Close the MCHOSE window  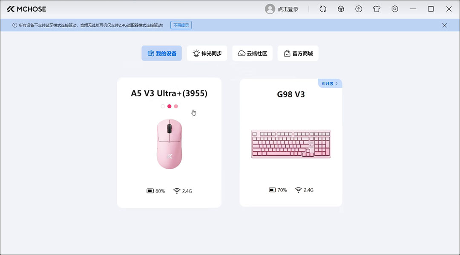pos(449,9)
